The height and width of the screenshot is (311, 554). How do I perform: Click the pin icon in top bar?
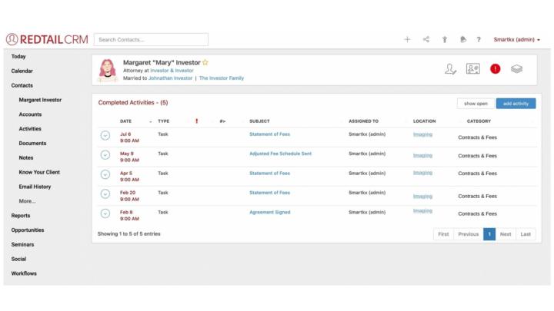tap(445, 39)
